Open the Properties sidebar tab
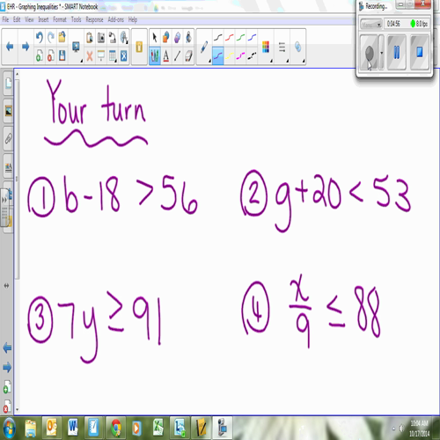 (8, 166)
